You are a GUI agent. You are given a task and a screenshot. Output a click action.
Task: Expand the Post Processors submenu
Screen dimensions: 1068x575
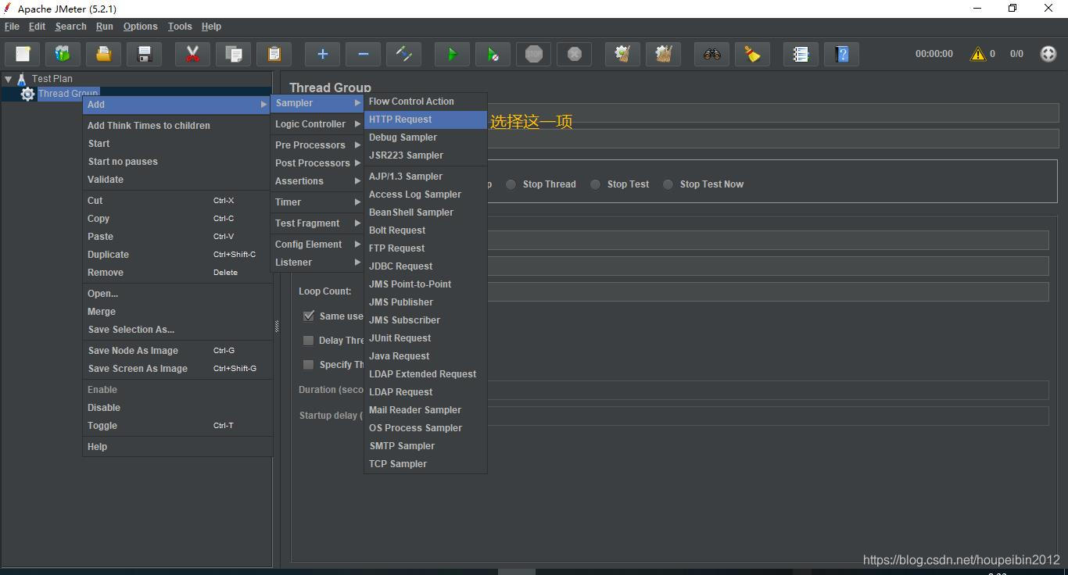(x=317, y=163)
